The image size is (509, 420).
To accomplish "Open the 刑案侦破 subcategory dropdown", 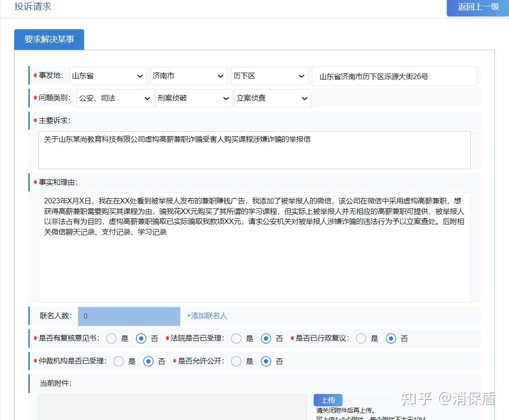I will [194, 98].
